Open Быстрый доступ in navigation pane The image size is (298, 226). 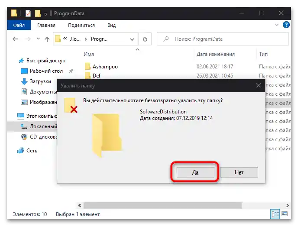click(x=45, y=61)
